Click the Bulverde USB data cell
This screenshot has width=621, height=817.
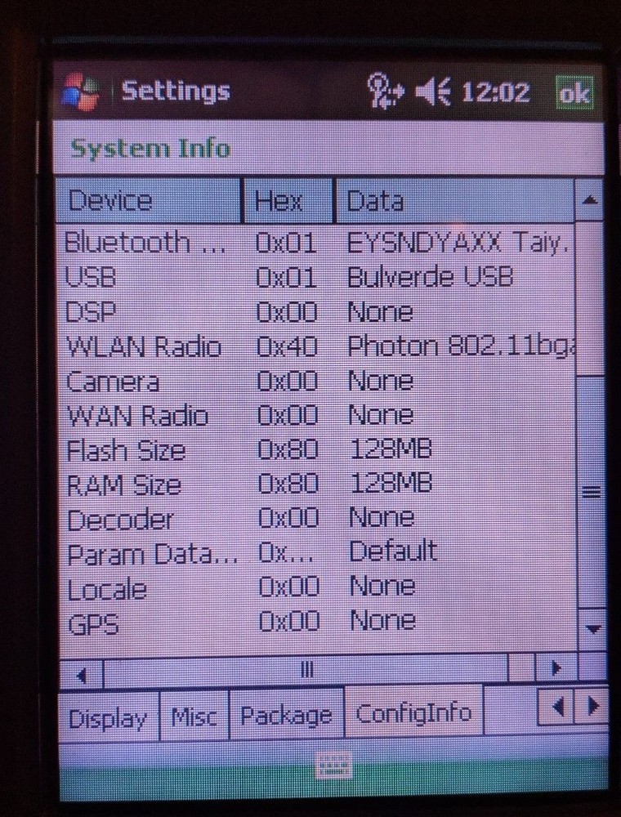tap(431, 277)
